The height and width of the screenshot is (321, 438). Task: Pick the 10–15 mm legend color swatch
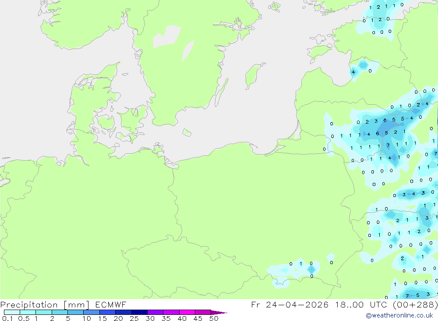[x=92, y=312]
